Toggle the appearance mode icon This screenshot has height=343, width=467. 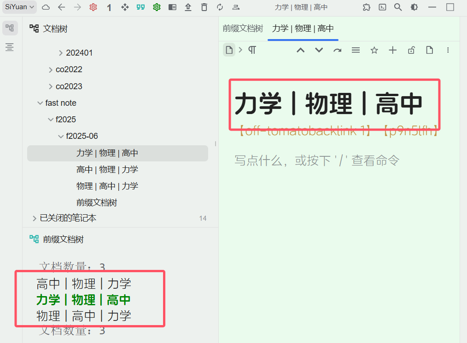coord(414,7)
